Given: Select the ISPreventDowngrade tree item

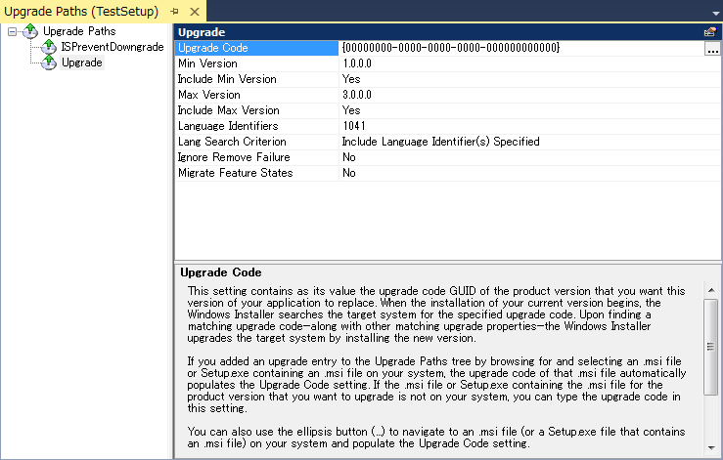Looking at the screenshot, I should [113, 47].
